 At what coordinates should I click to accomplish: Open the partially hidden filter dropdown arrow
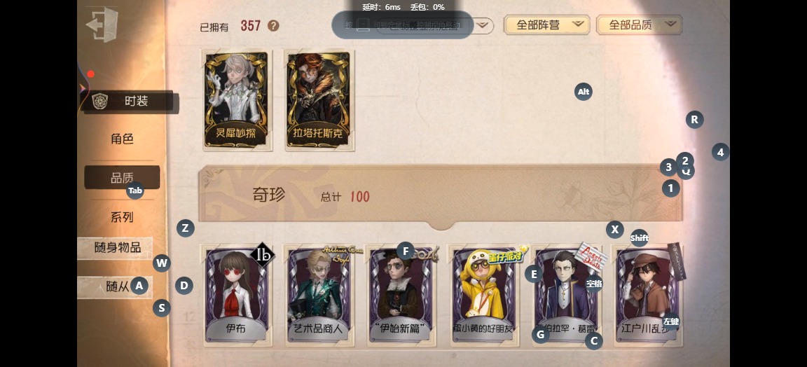click(483, 25)
